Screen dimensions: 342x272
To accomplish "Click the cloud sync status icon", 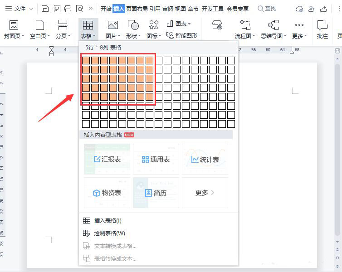I will coord(299,9).
